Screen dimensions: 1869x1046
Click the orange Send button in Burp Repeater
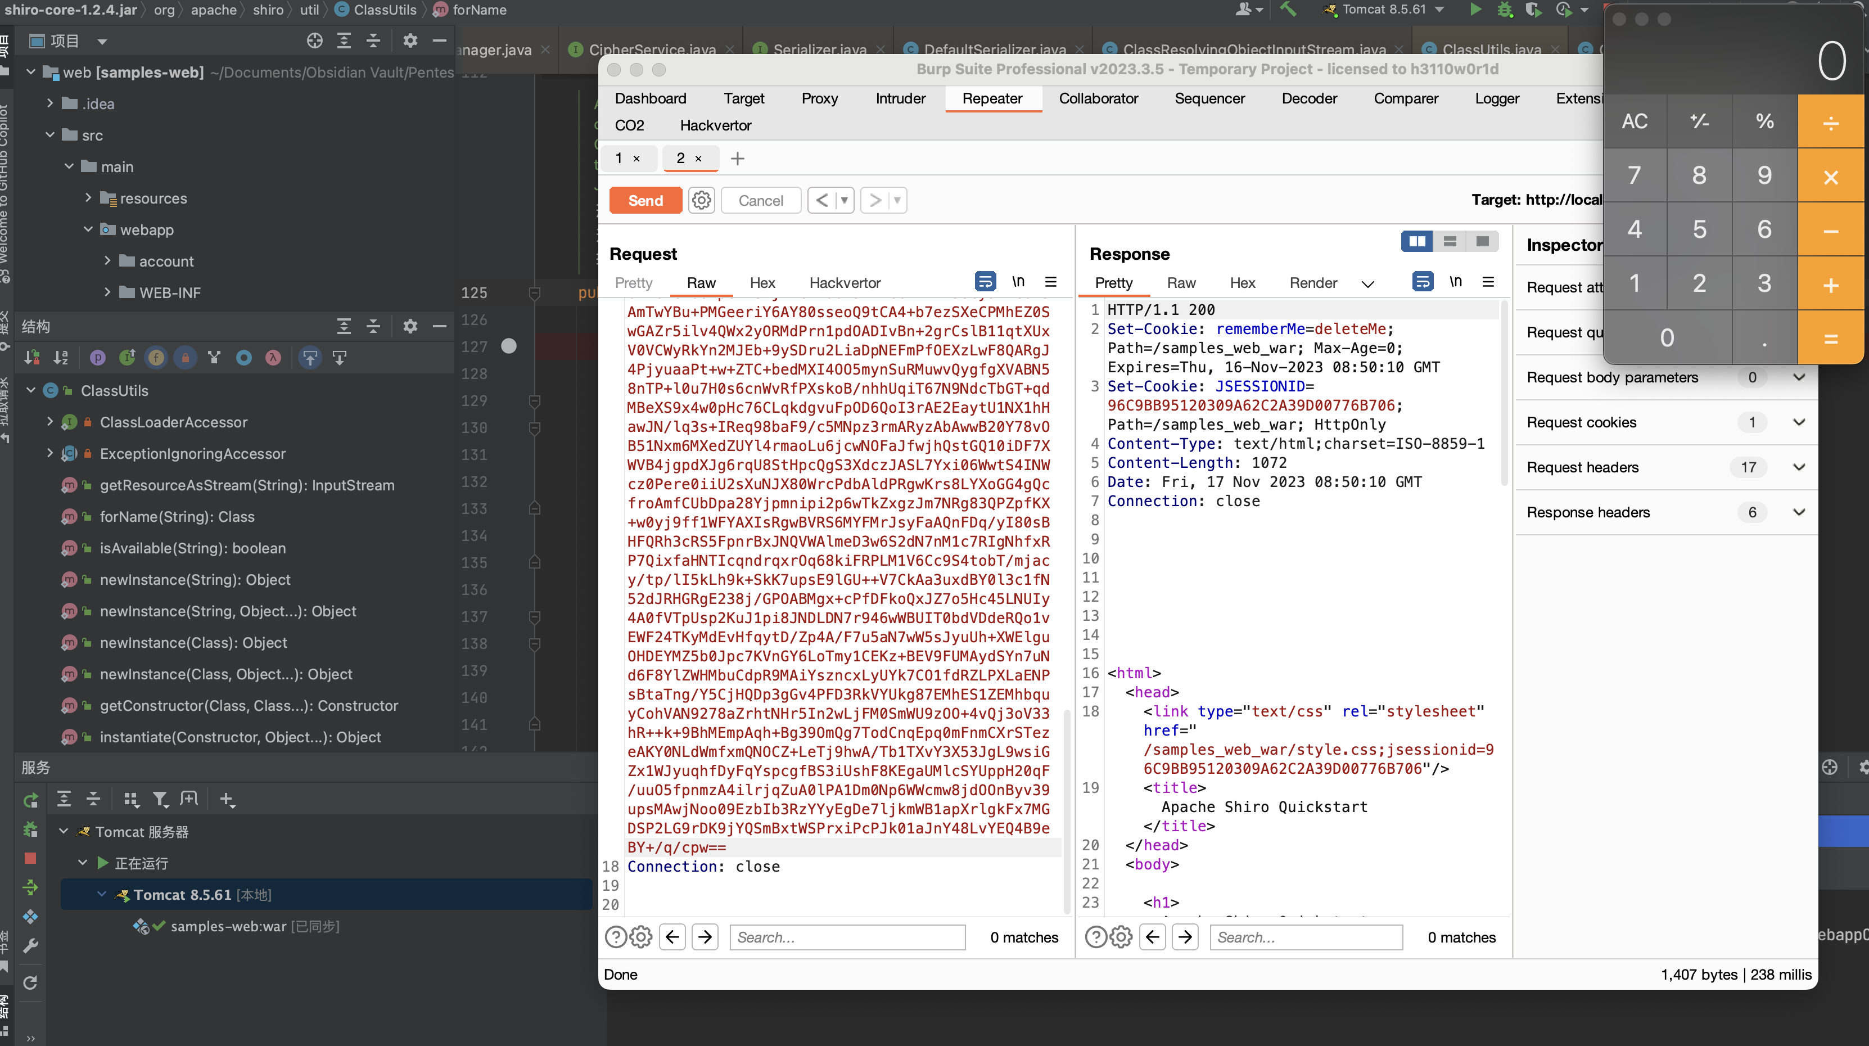(x=645, y=200)
